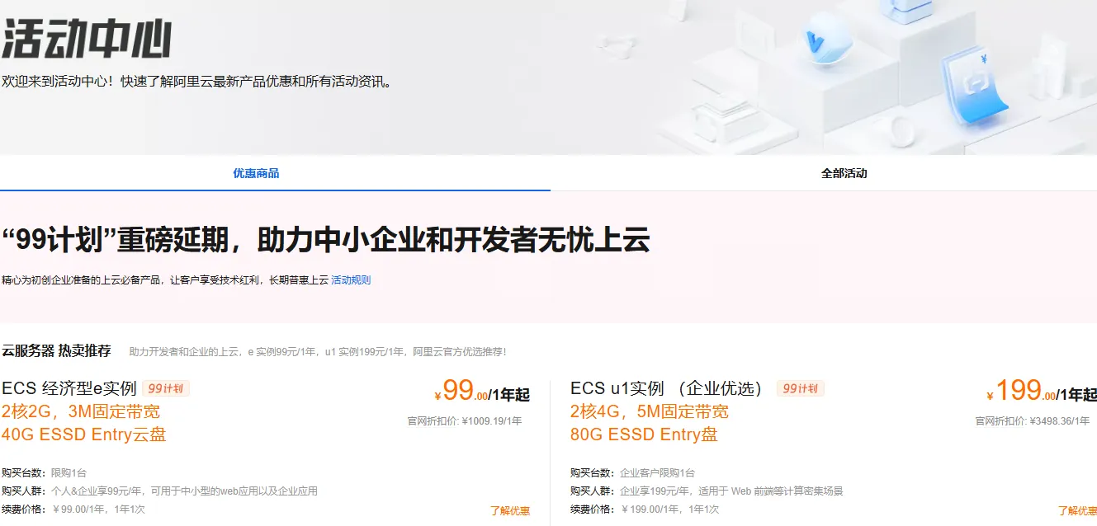Click the '活动中心' banner title
Screen dimensions: 1097x526
point(87,37)
